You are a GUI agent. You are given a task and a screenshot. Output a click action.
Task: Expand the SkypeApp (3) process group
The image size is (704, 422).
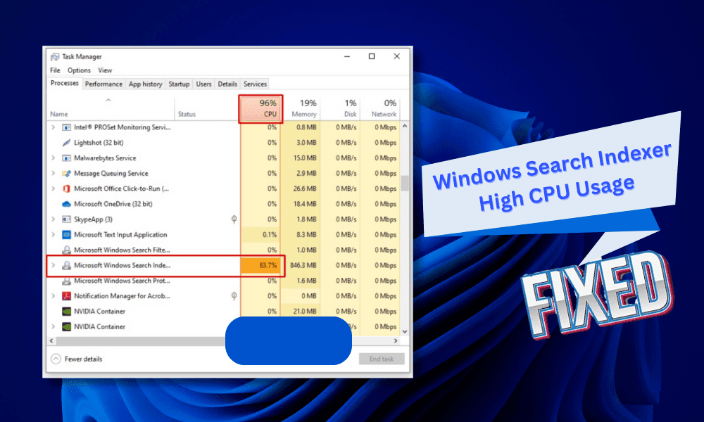coord(53,219)
